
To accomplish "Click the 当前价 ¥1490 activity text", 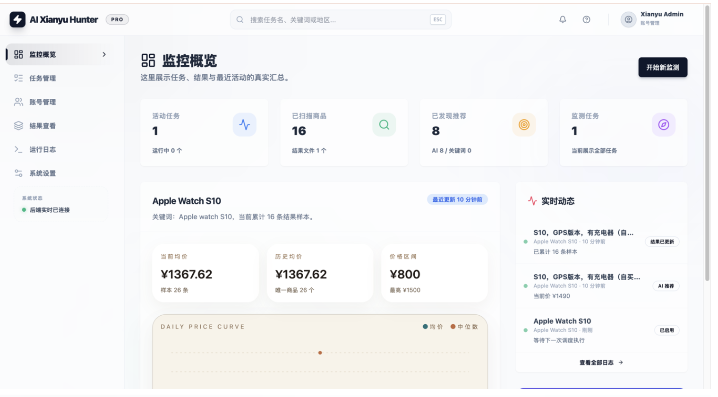I will click(x=552, y=296).
